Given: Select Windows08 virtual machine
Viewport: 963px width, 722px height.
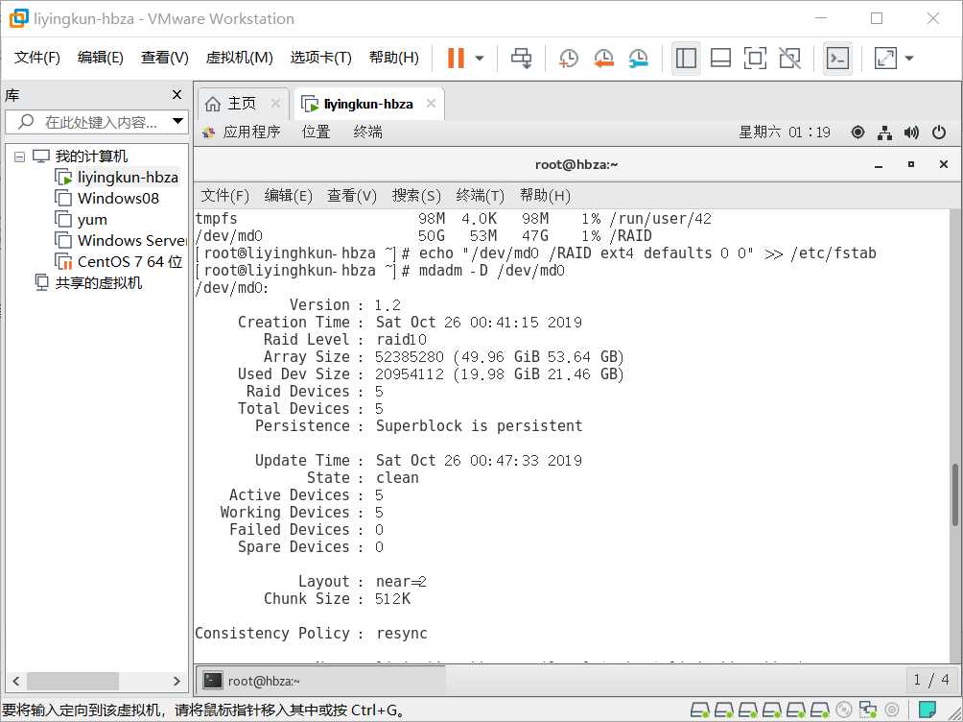Looking at the screenshot, I should coord(106,198).
